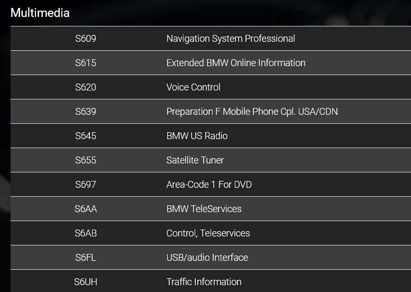This screenshot has height=292, width=411.
Task: Select option code S609
Action: point(86,39)
